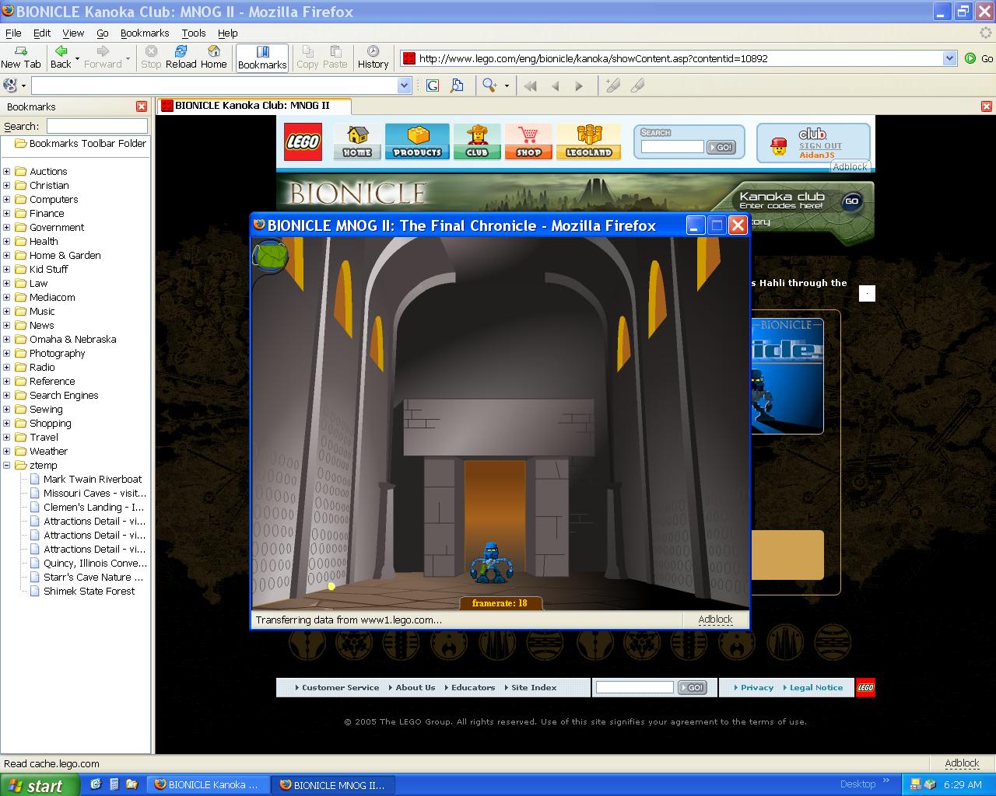
Task: Click the Windows start button
Action: point(39,785)
